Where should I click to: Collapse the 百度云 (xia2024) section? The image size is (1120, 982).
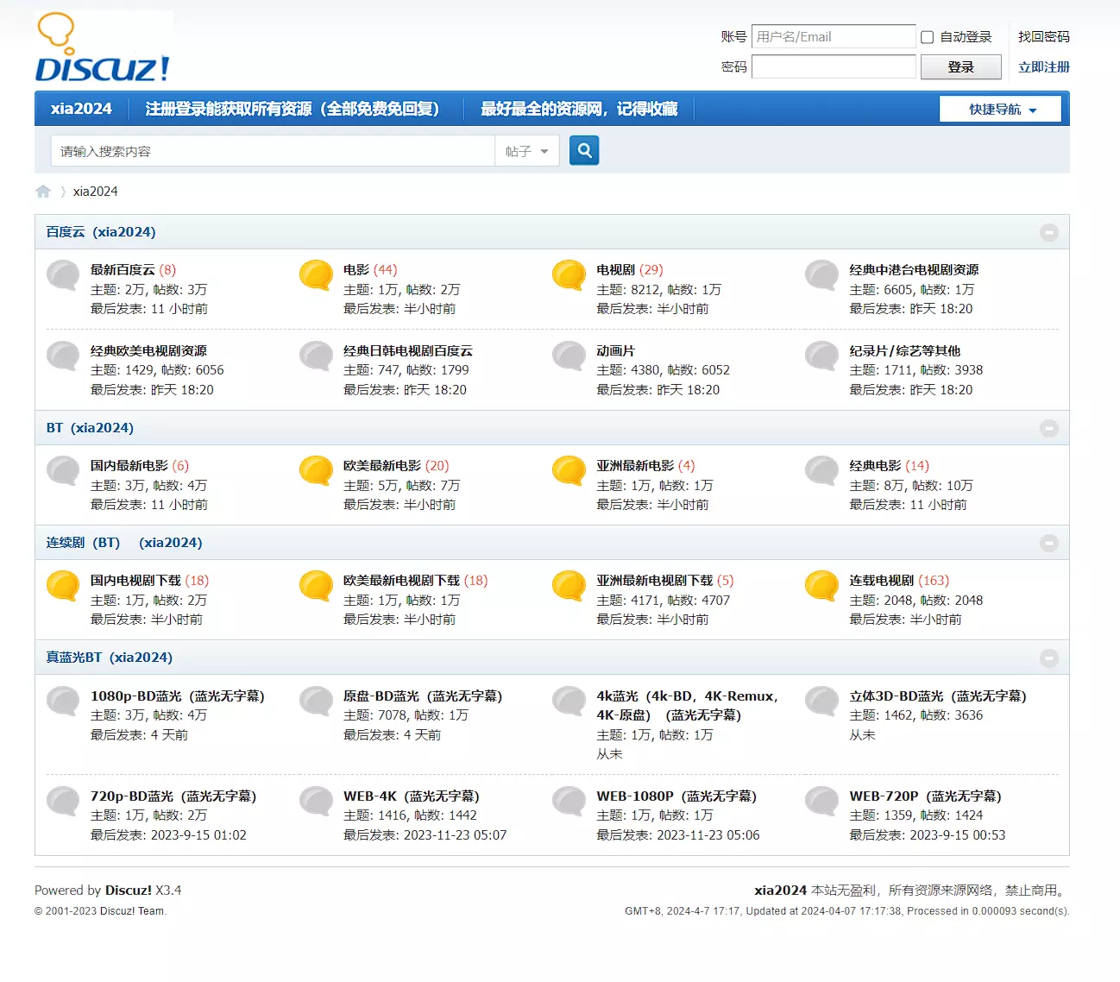click(x=1048, y=232)
